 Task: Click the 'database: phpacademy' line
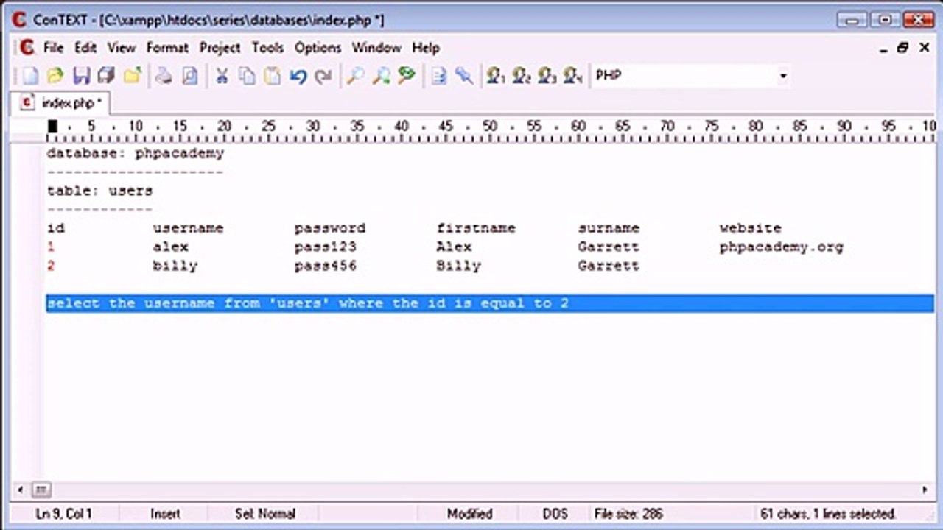pyautogui.click(x=135, y=153)
